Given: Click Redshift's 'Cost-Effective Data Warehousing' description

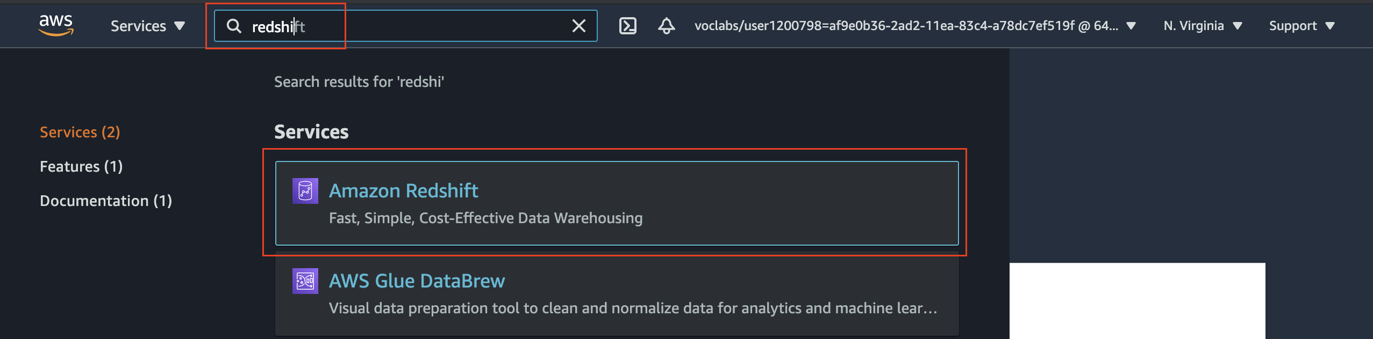Looking at the screenshot, I should click(485, 218).
